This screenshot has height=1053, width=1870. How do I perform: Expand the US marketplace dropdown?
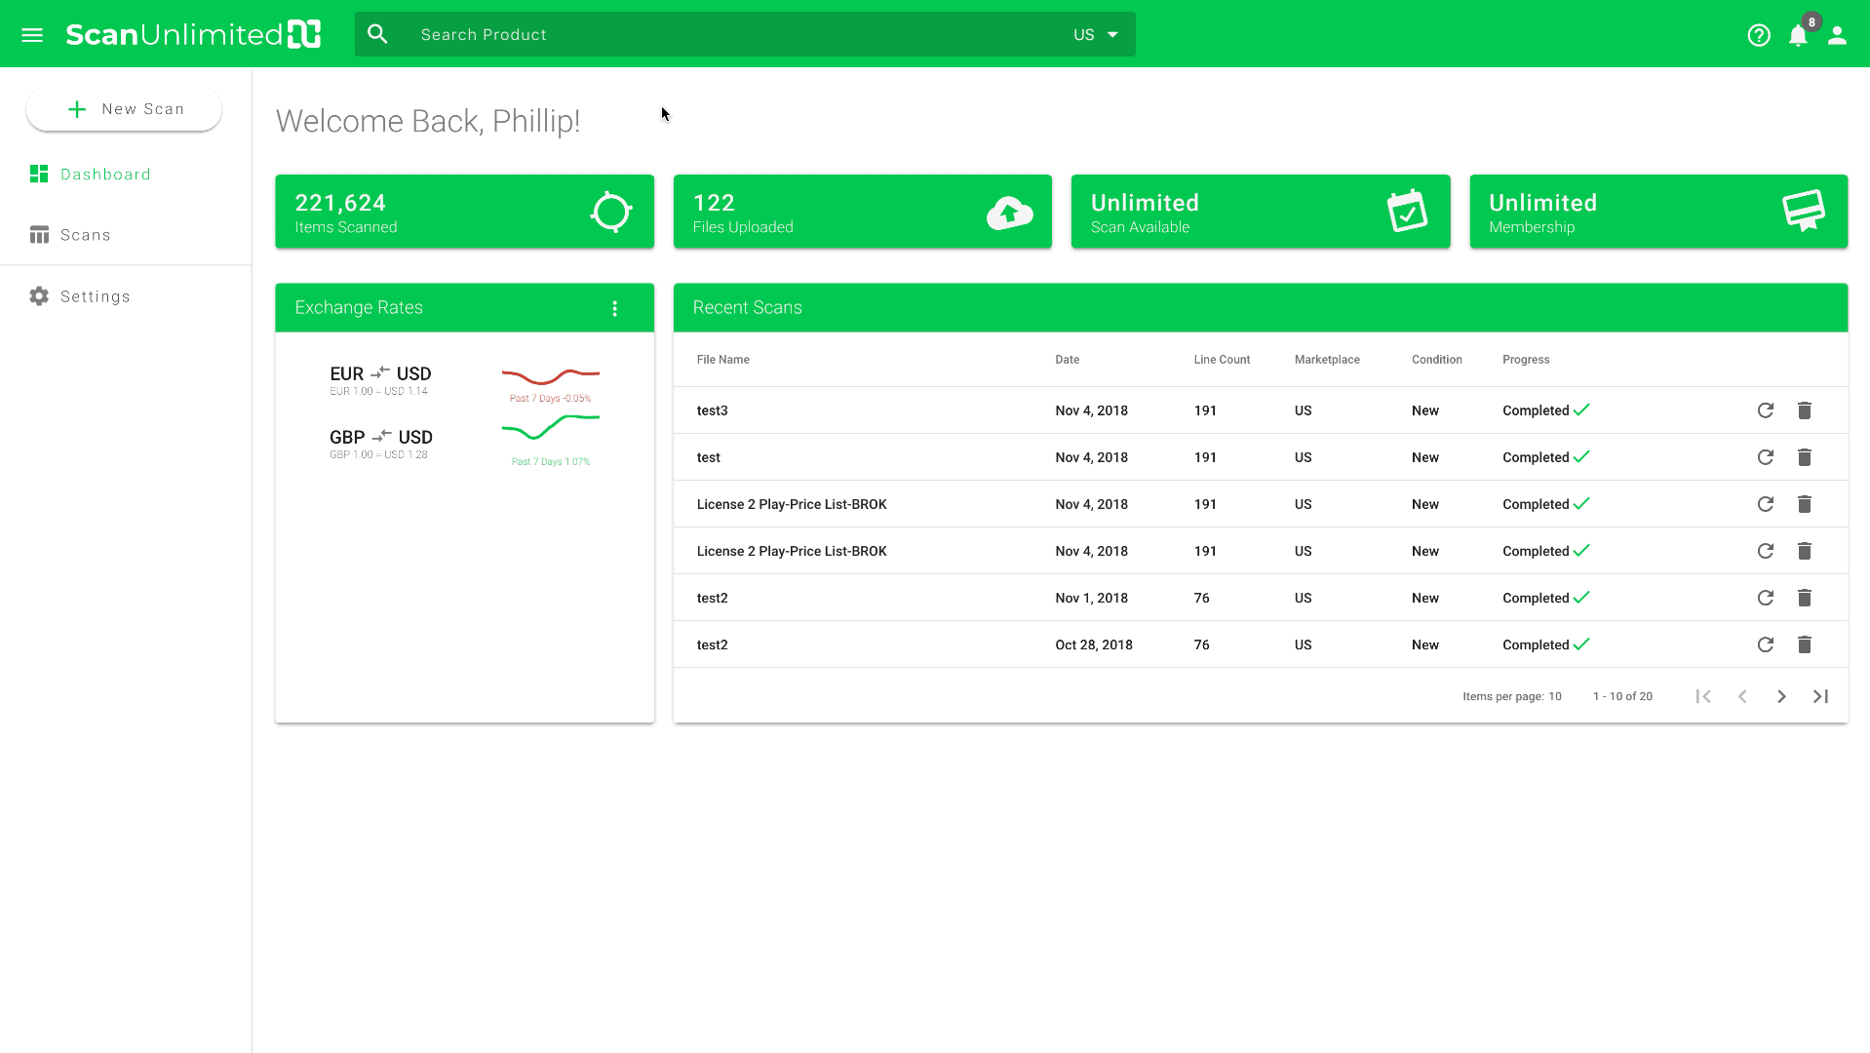click(1096, 35)
